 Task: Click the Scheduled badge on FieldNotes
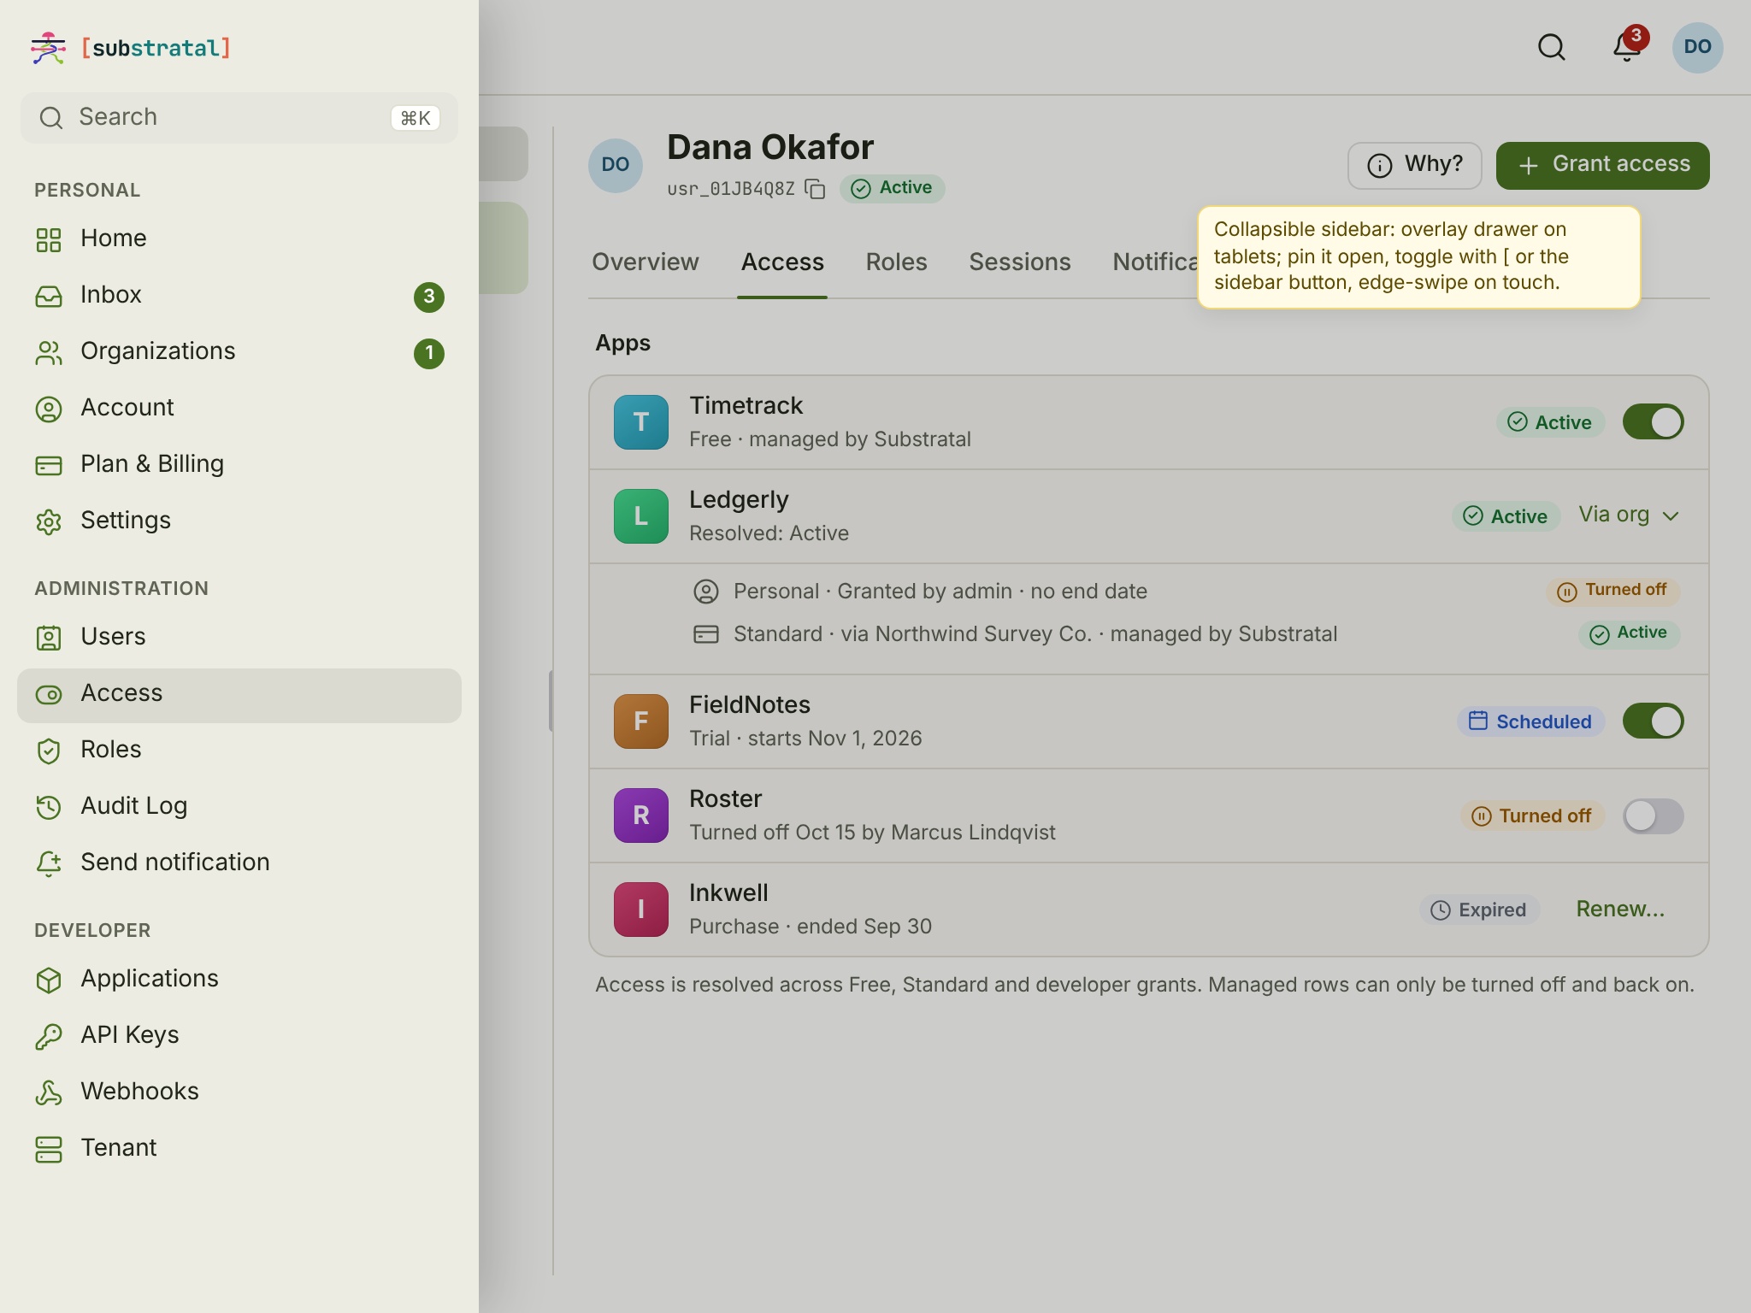(1530, 721)
